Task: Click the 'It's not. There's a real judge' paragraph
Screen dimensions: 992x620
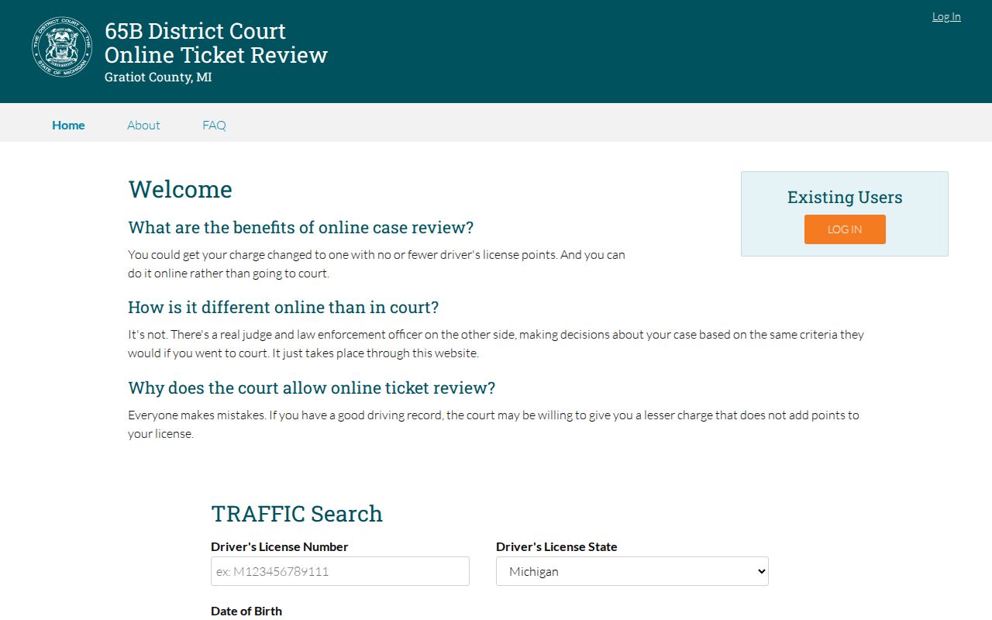Action: 496,343
